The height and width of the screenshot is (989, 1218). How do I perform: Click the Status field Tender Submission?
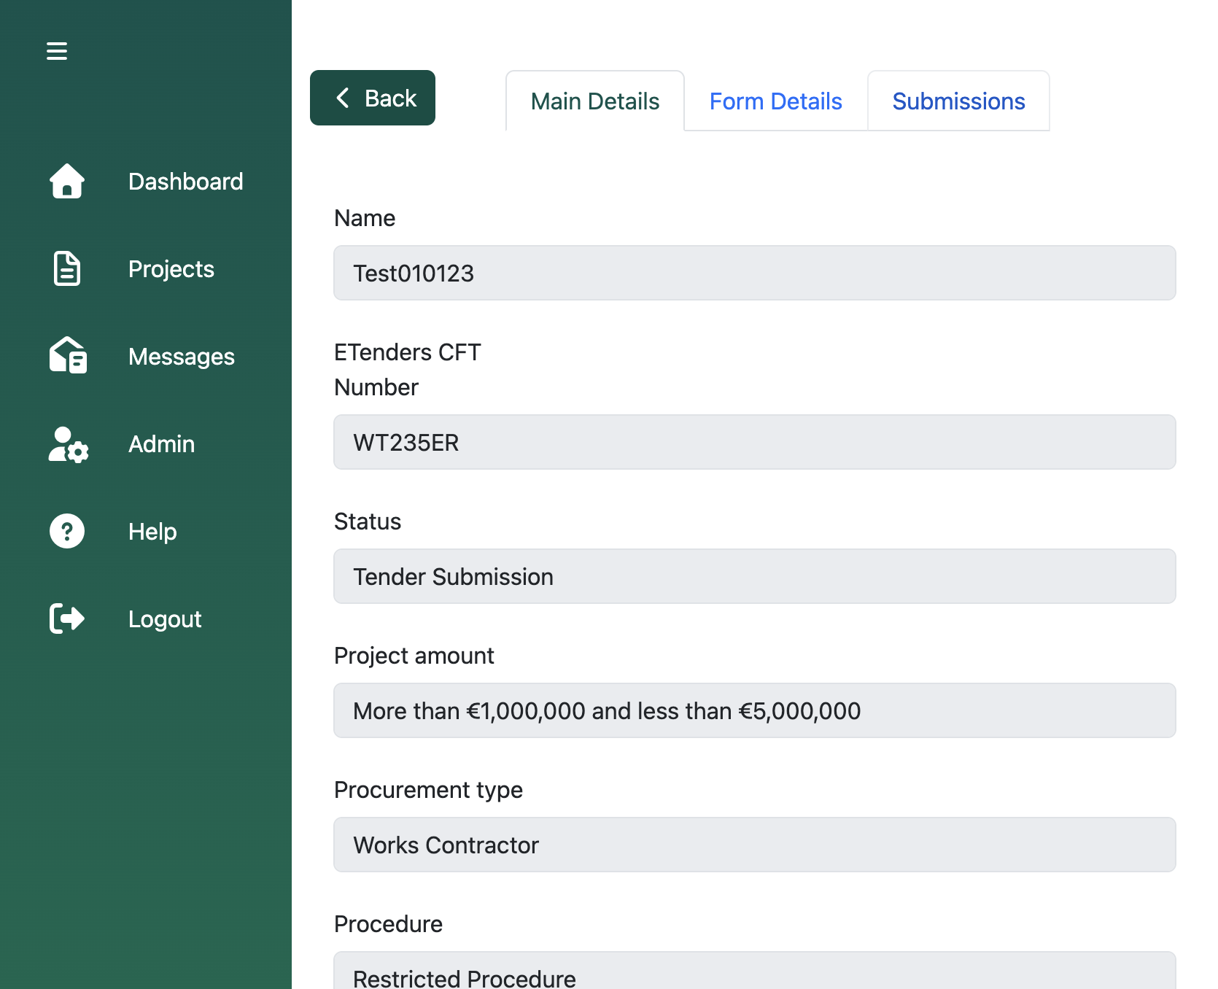755,576
